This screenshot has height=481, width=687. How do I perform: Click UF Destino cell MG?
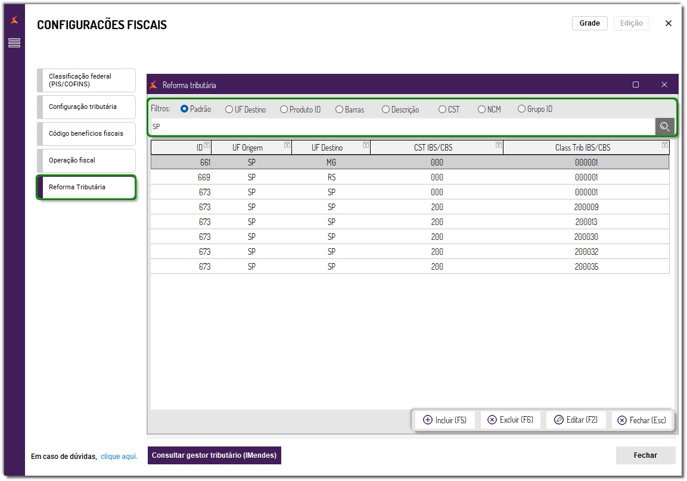[331, 163]
